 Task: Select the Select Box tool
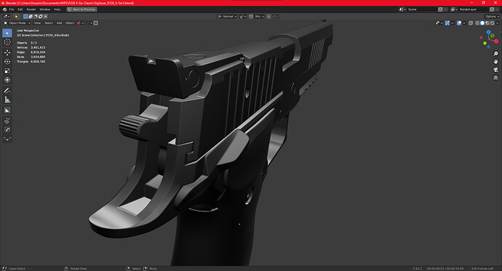[7, 33]
